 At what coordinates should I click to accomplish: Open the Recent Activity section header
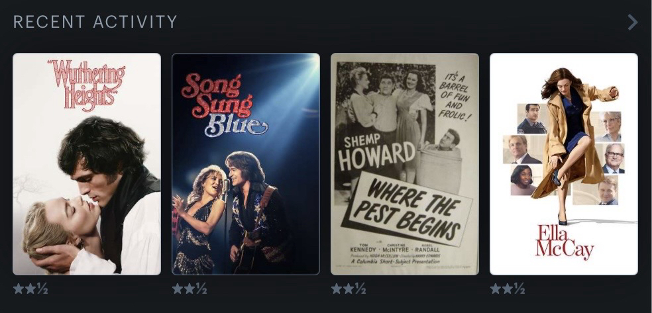pyautogui.click(x=95, y=22)
